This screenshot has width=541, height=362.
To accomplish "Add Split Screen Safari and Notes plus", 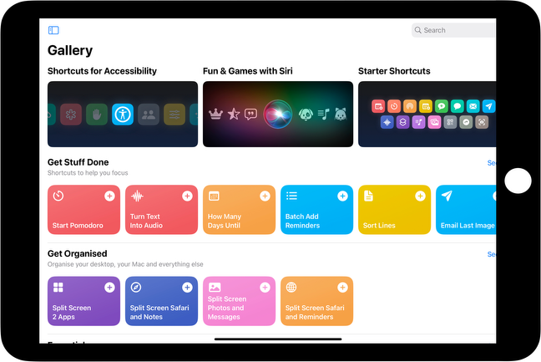I will [x=187, y=287].
